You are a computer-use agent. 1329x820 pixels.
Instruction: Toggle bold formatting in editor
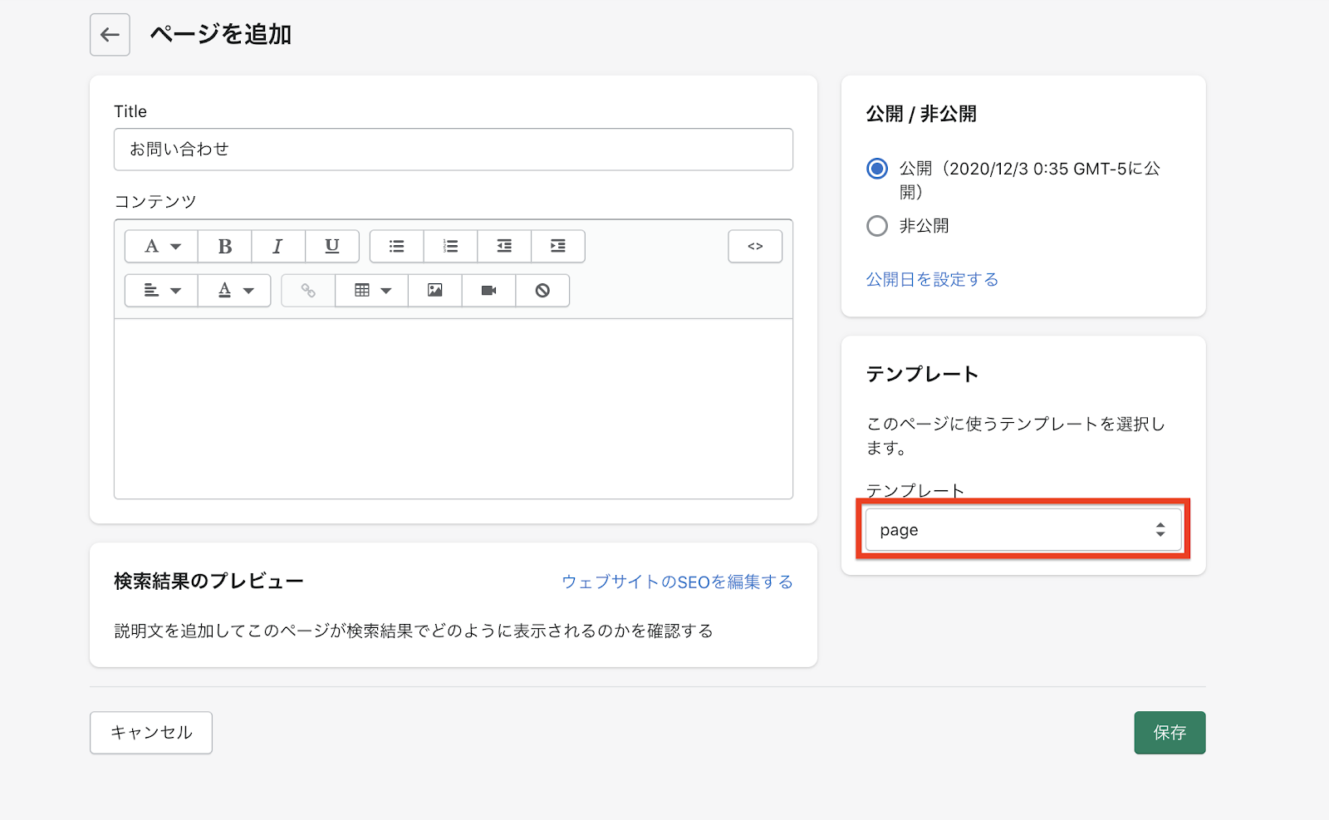tap(224, 247)
